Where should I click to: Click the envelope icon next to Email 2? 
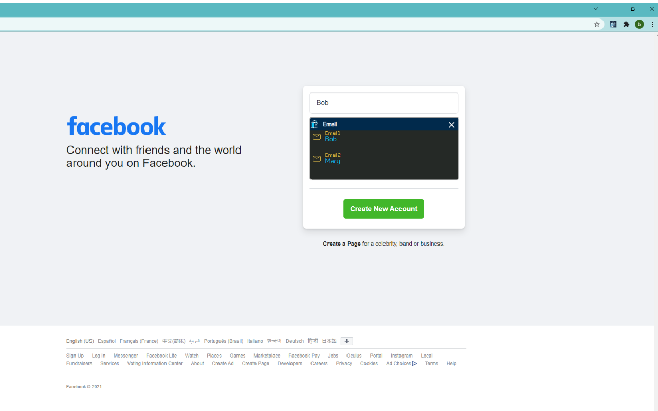(317, 158)
